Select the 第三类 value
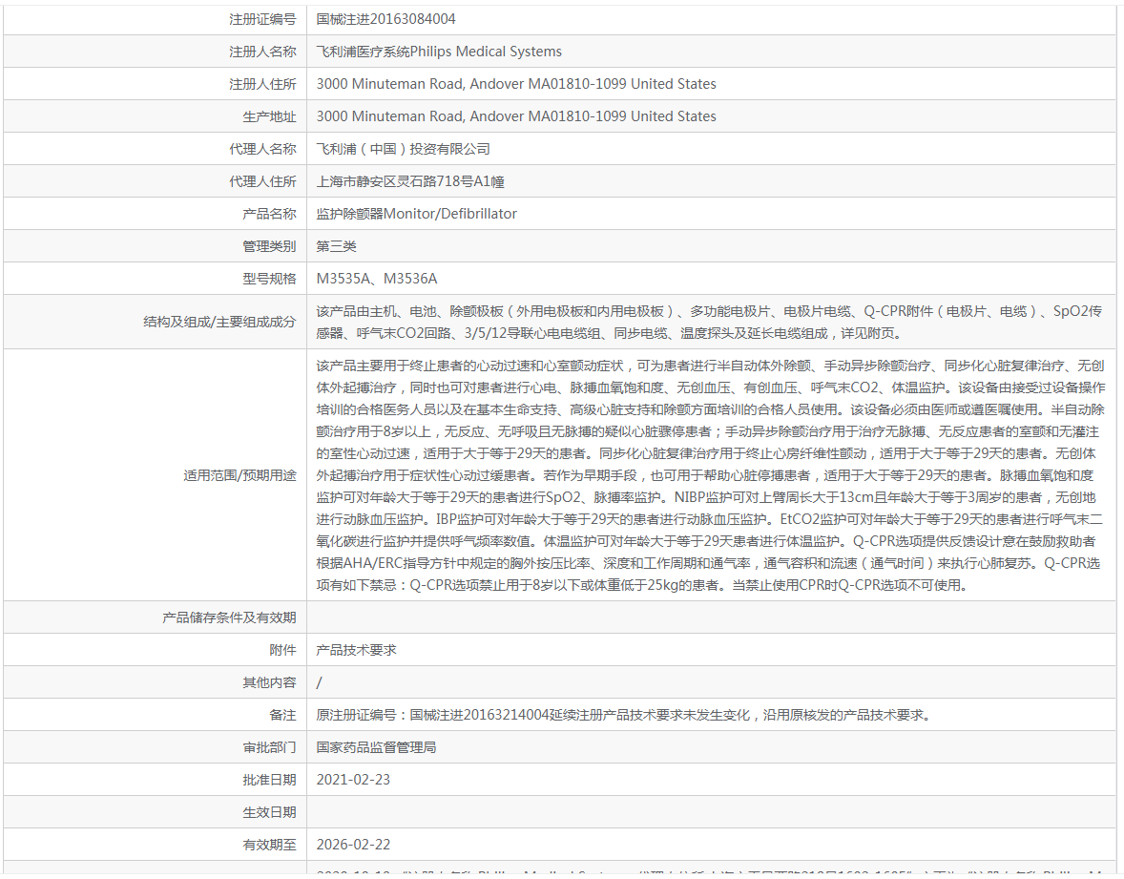 tap(336, 246)
